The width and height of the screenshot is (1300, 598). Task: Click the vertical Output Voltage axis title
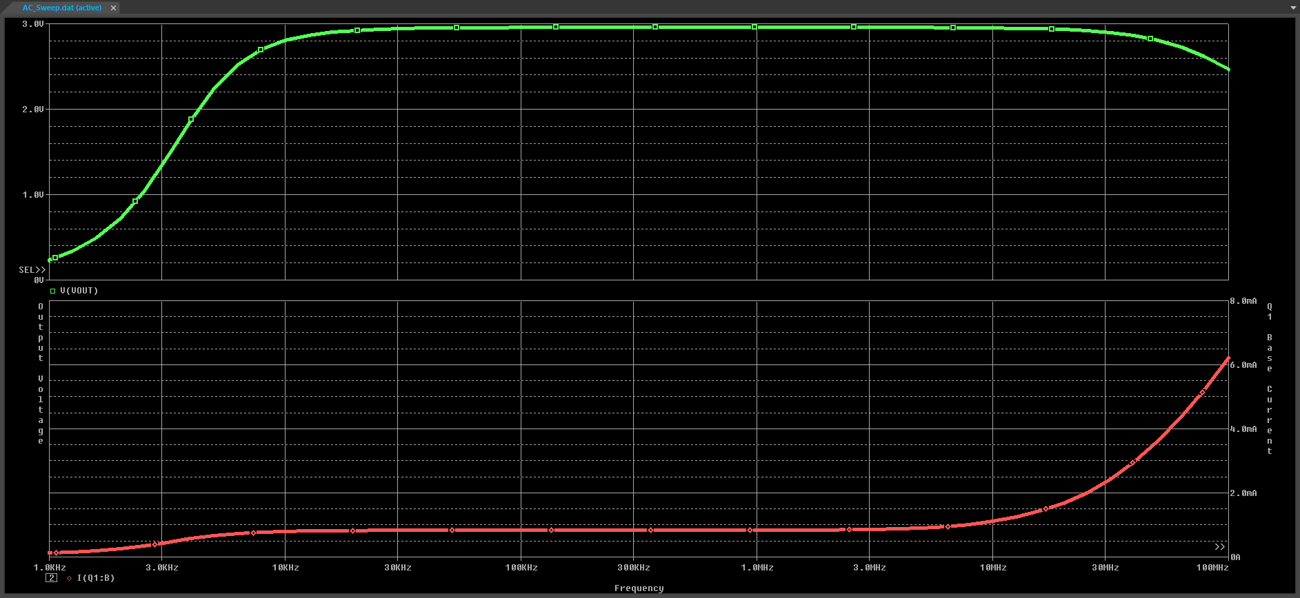click(41, 373)
